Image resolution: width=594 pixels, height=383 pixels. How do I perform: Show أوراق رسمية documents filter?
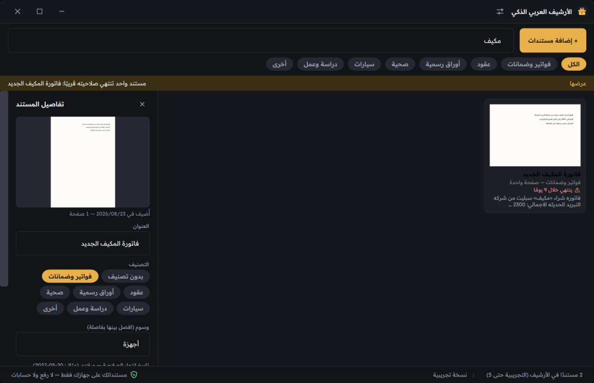(443, 64)
